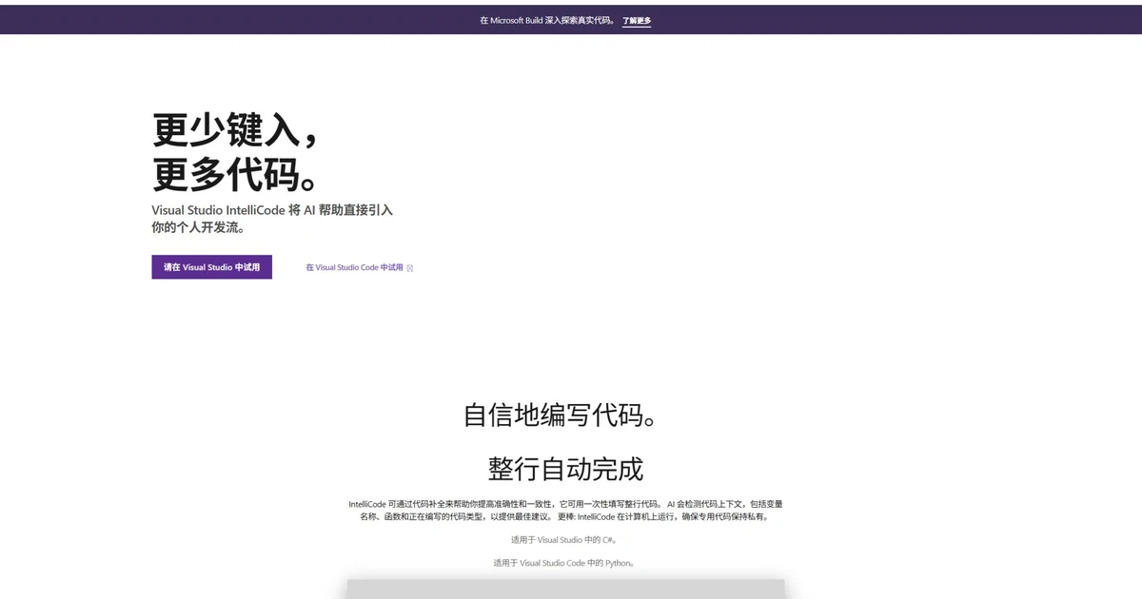Click the 请在 Visual Studio 中试用 button

[x=211, y=267]
